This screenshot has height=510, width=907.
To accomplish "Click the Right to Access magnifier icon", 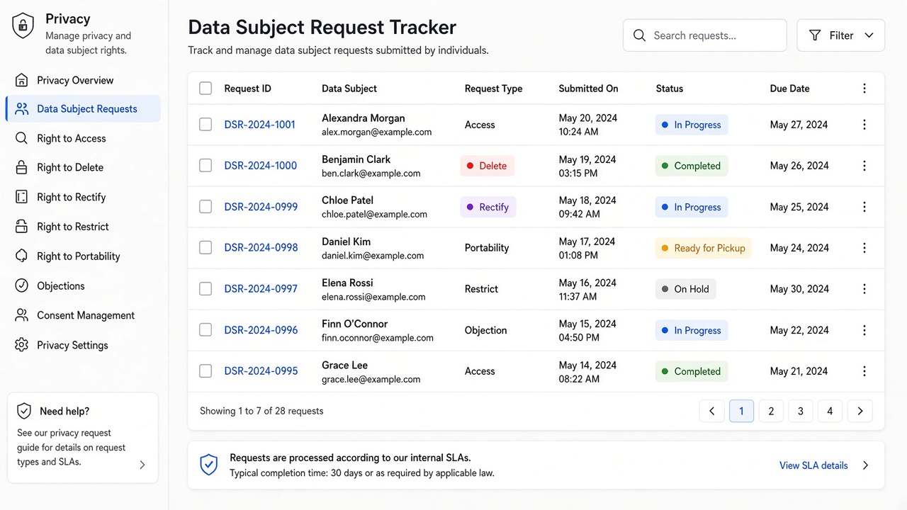I will tap(22, 138).
